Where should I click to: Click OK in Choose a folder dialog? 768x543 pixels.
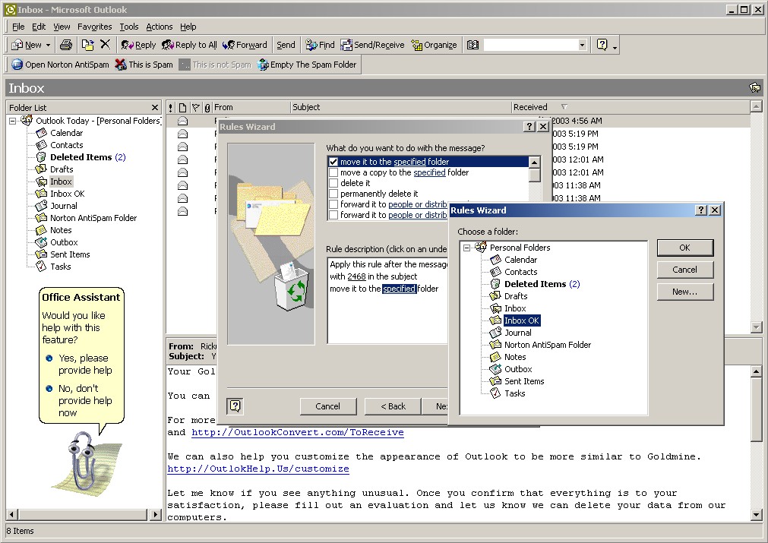(x=684, y=248)
